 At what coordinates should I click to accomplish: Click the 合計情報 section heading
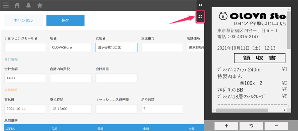(x=11, y=59)
